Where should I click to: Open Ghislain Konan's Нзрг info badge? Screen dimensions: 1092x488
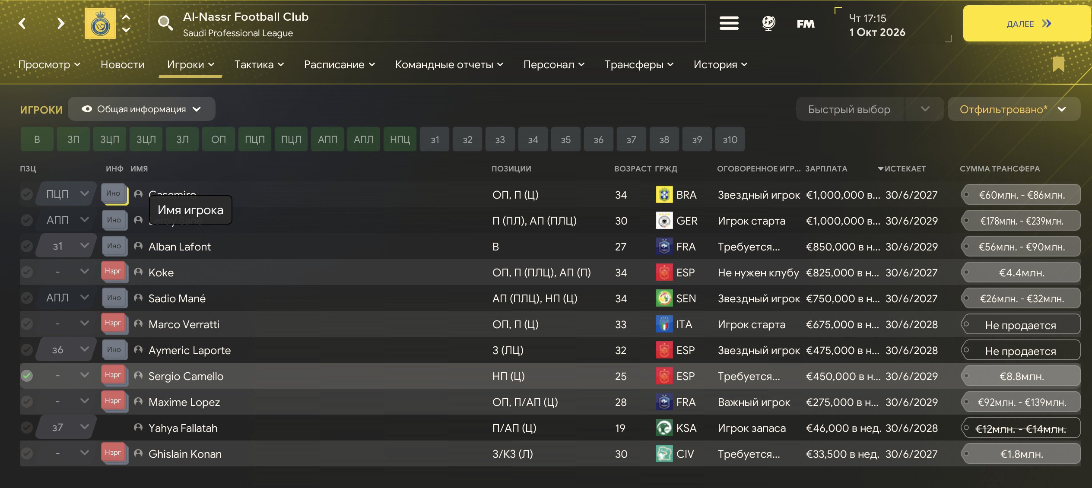[114, 453]
